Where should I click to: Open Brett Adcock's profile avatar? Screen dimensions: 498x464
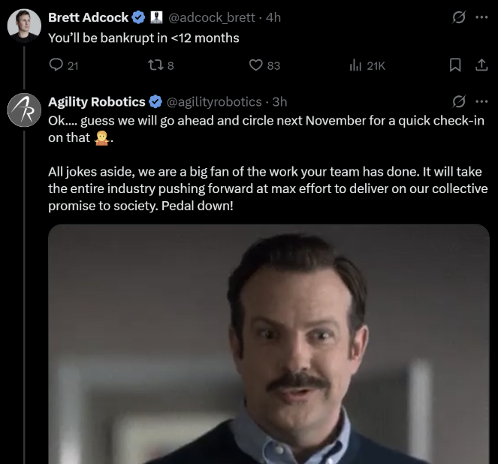click(x=23, y=23)
